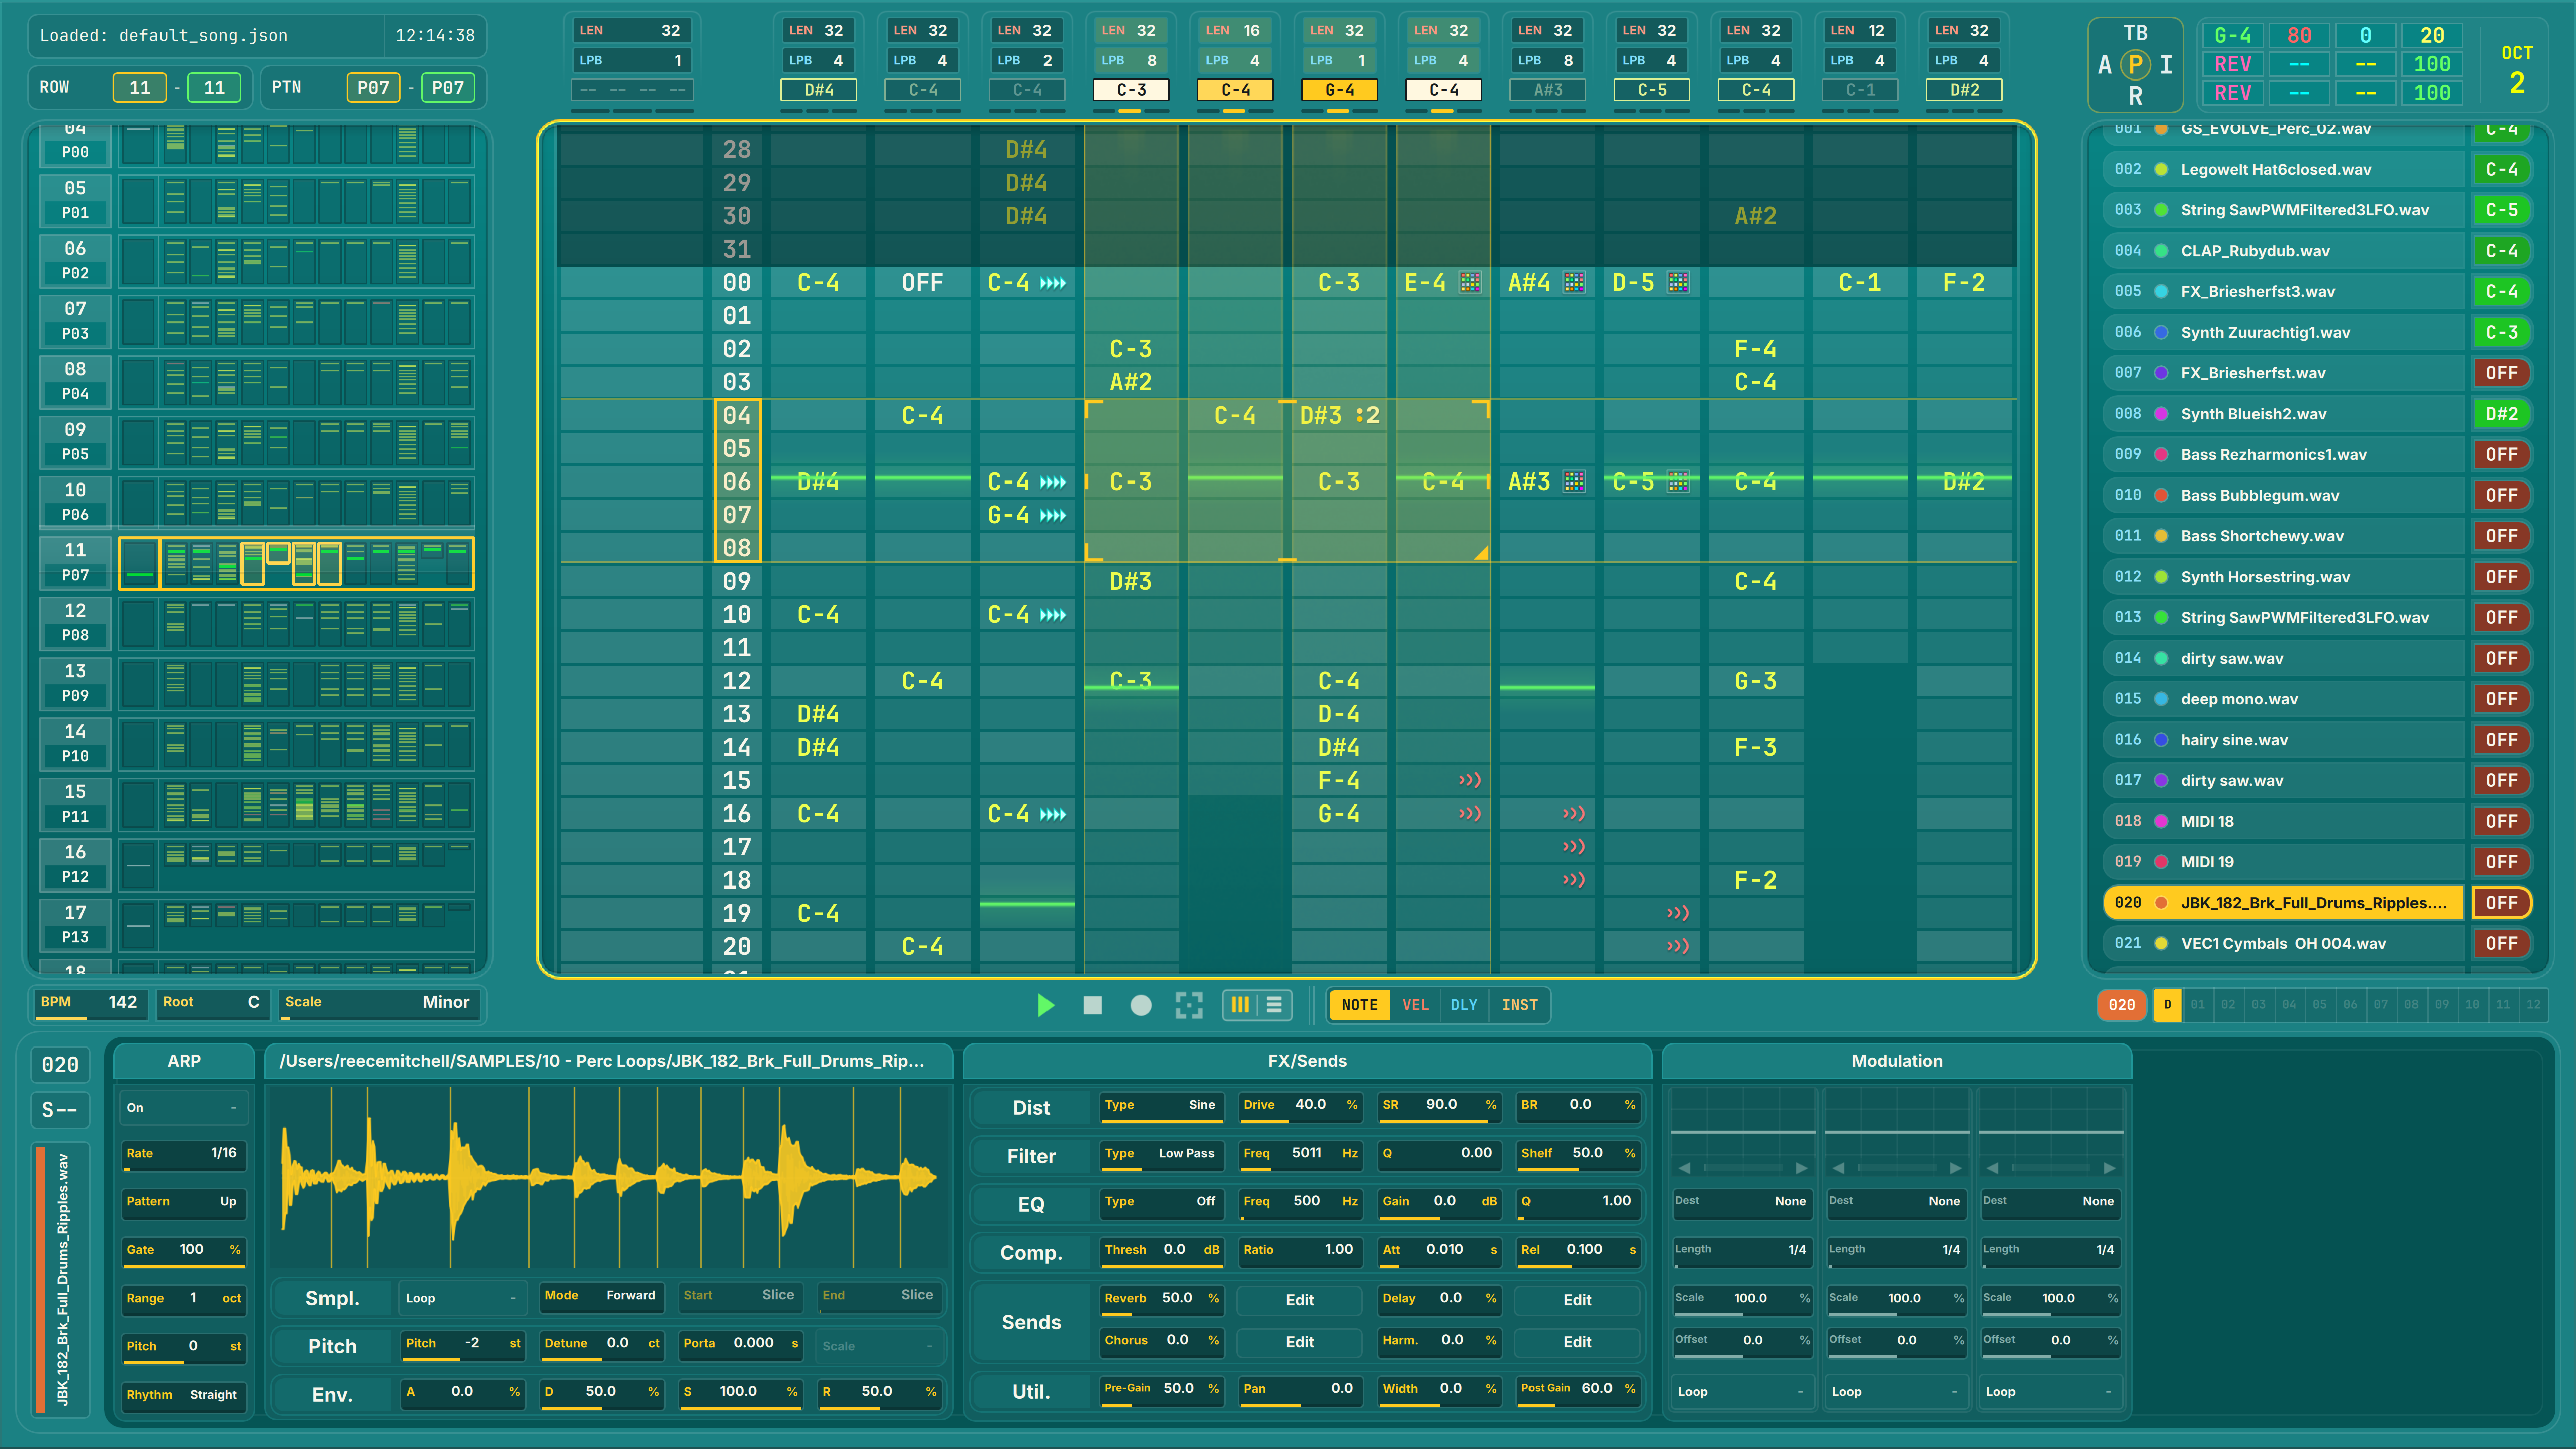The height and width of the screenshot is (1449, 2576).
Task: Switch to vertical columns view icon
Action: tap(1240, 1005)
